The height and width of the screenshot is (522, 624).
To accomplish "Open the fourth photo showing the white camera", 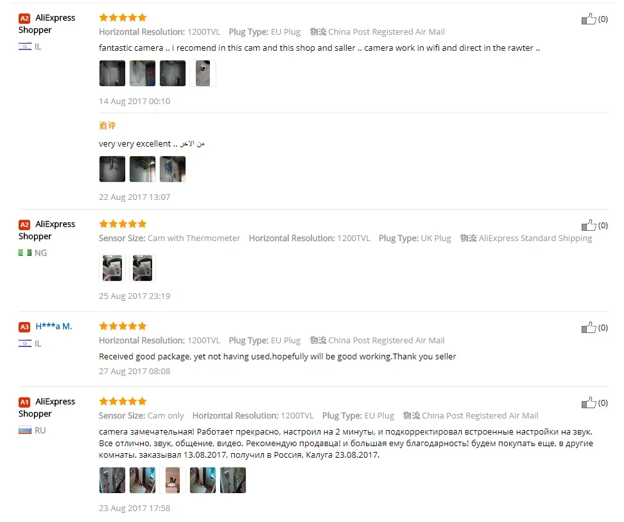I will pyautogui.click(x=203, y=73).
